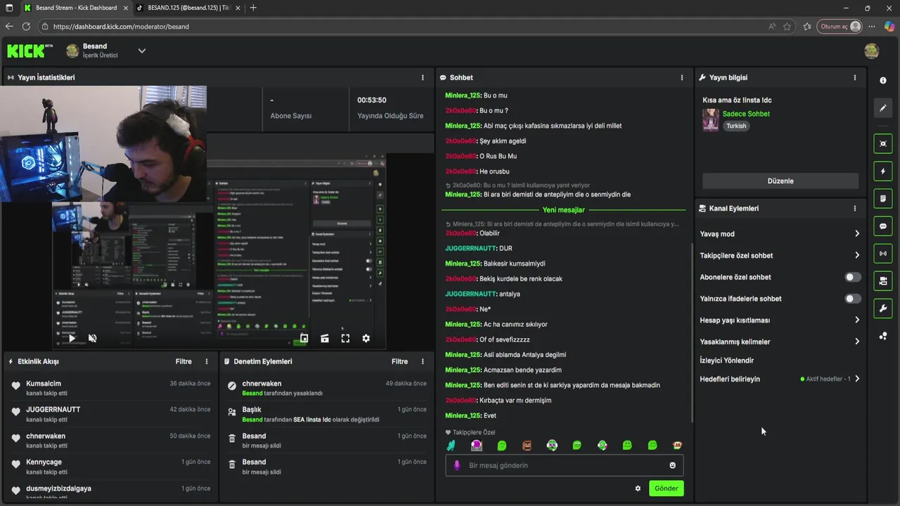Open the browser three-dot menu
The height and width of the screenshot is (506, 900).
pos(872,26)
